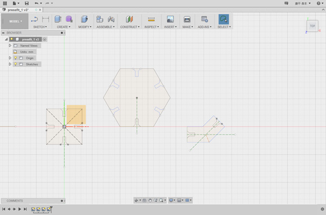
Task: Open the File menu document icon
Action: click(14, 3)
